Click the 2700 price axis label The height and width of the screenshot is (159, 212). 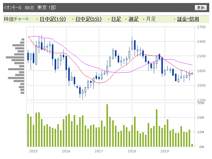point(201,27)
